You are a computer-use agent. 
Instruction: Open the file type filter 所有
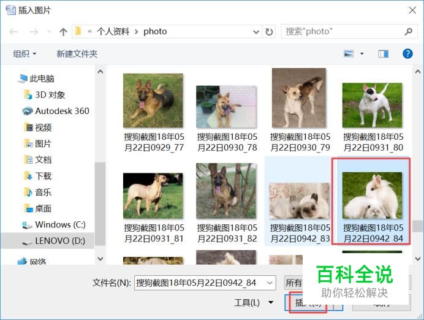coord(293,283)
